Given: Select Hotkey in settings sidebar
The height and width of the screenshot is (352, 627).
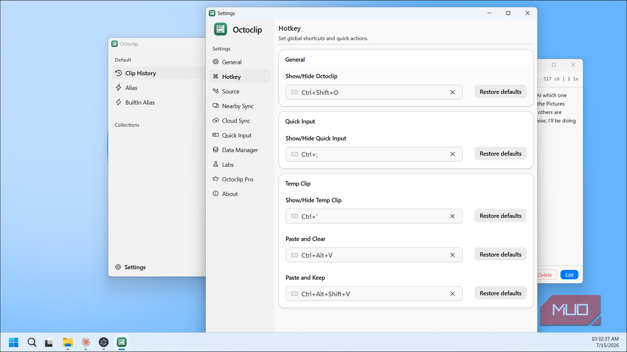Looking at the screenshot, I should tap(240, 76).
